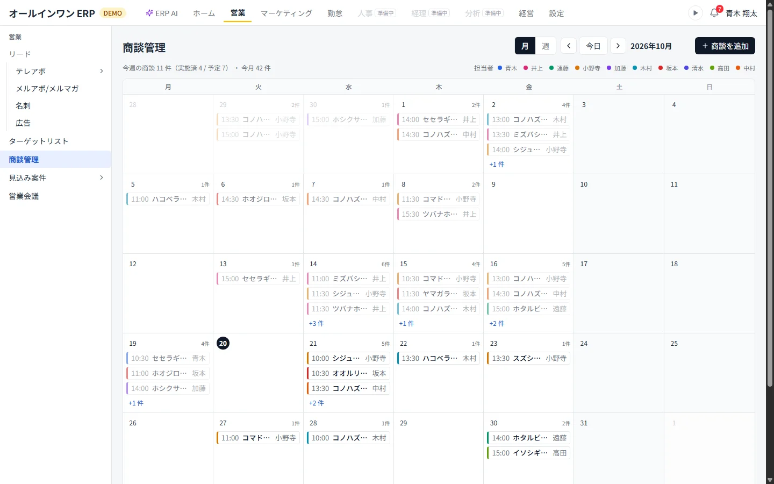Open 11:00 コマド 小野寺 event on October 27
The width and height of the screenshot is (774, 484).
258,438
